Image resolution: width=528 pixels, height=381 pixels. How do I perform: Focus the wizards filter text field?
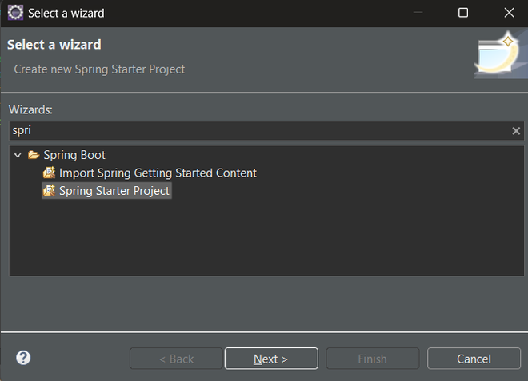(256, 131)
